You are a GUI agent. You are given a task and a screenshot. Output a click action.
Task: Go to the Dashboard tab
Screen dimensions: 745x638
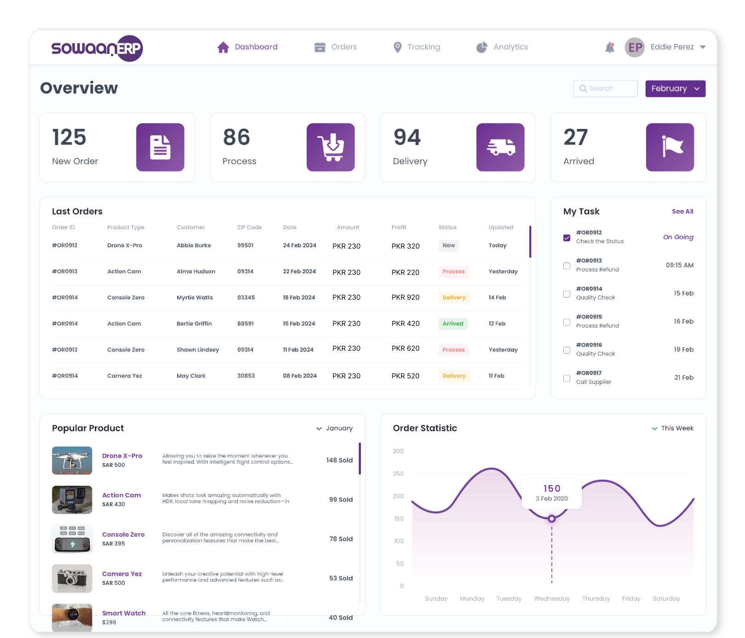pyautogui.click(x=247, y=47)
